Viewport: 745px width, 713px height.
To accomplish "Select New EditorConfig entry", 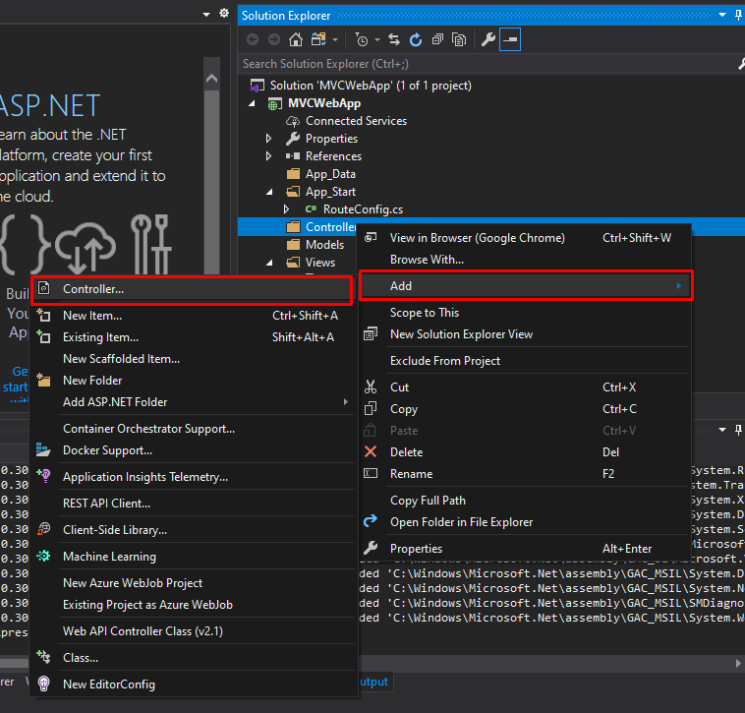I will pos(193,684).
